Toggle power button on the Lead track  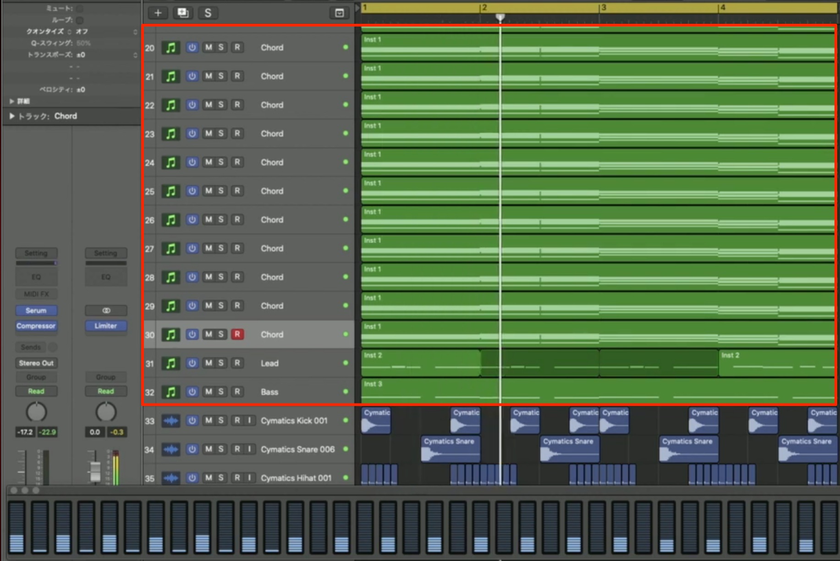(192, 363)
